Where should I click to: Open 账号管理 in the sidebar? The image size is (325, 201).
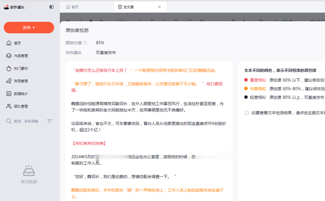coord(21,81)
